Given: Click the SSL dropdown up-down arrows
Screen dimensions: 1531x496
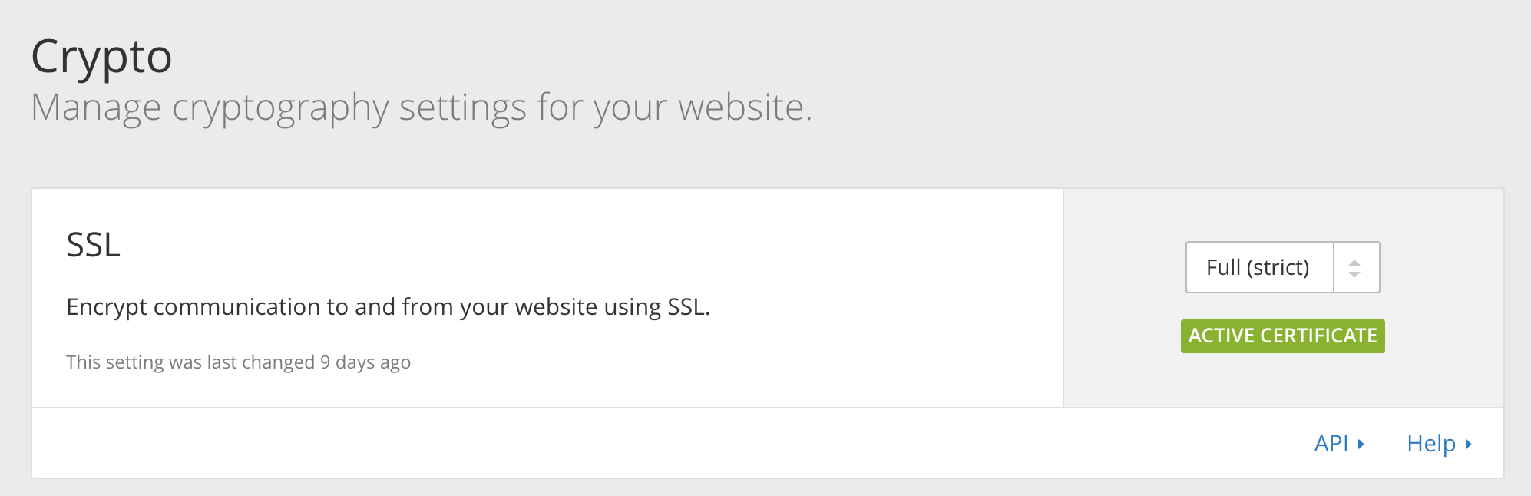Looking at the screenshot, I should tap(1355, 268).
